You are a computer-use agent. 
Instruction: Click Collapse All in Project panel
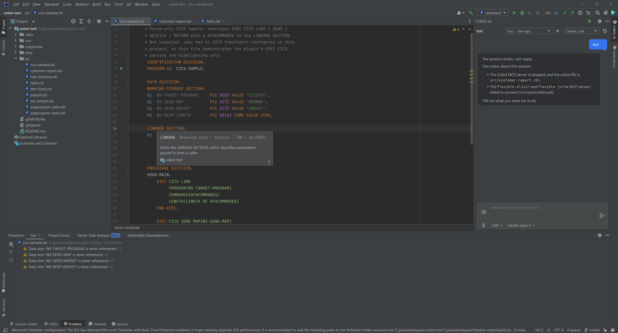point(89,21)
